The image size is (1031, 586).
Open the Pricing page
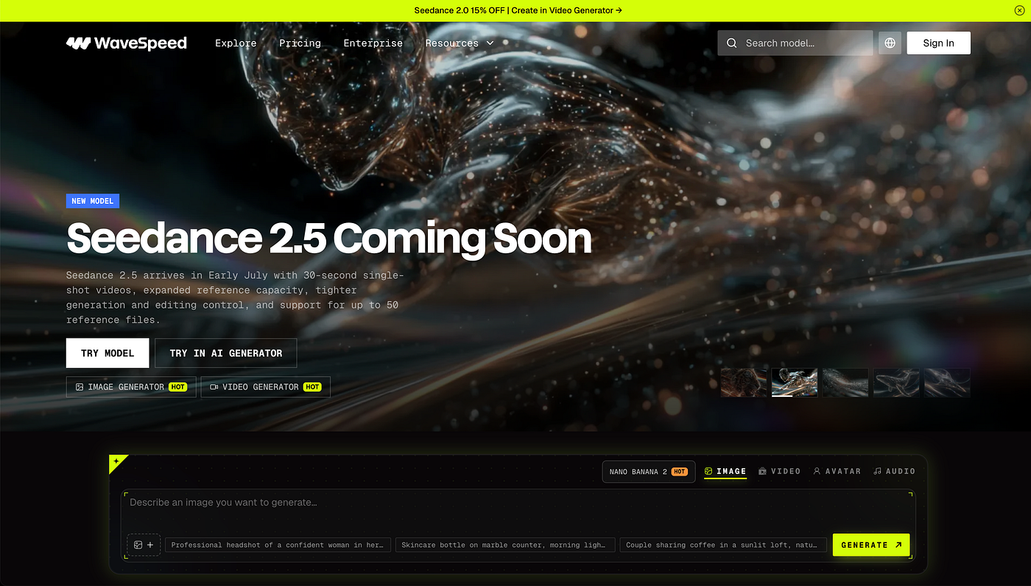(300, 43)
